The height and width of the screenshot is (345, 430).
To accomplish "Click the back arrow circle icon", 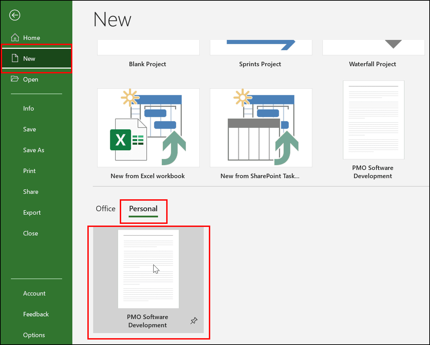I will coord(15,15).
